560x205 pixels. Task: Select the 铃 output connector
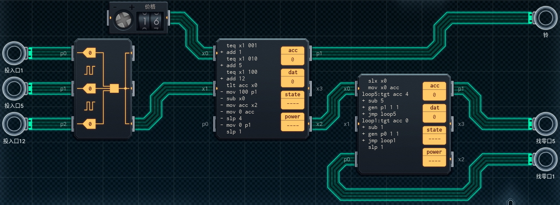tap(545, 18)
